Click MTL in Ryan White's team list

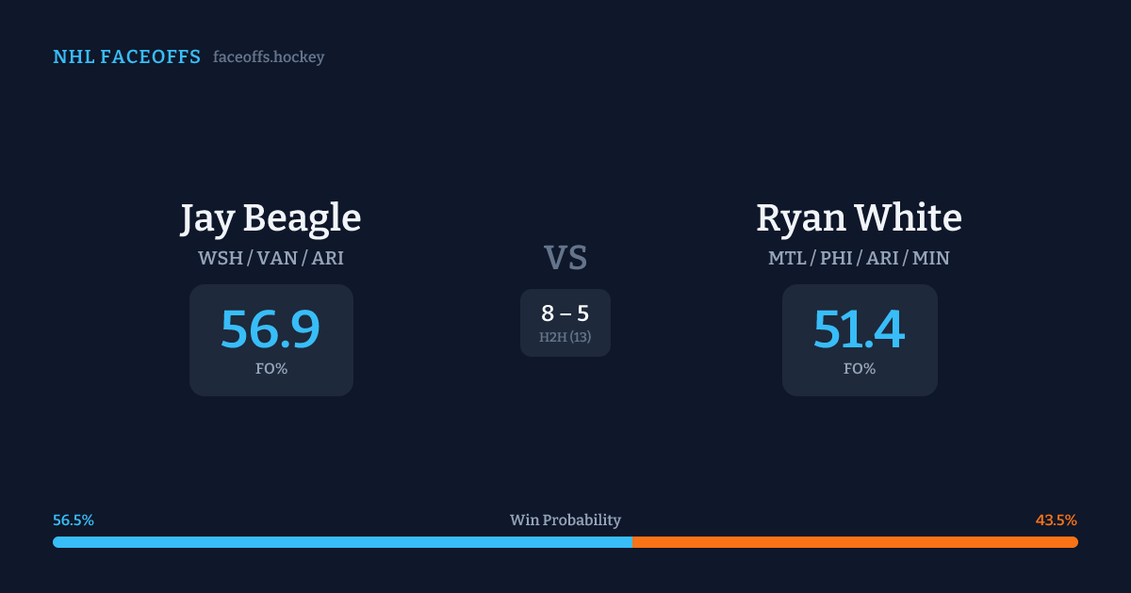click(x=787, y=258)
